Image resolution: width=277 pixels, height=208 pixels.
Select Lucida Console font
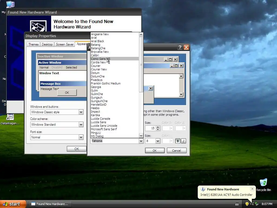115,119
